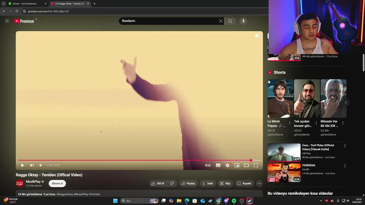This screenshot has height=205, width=365.
Task: Open Spotify from the taskbar
Action: click(x=234, y=201)
